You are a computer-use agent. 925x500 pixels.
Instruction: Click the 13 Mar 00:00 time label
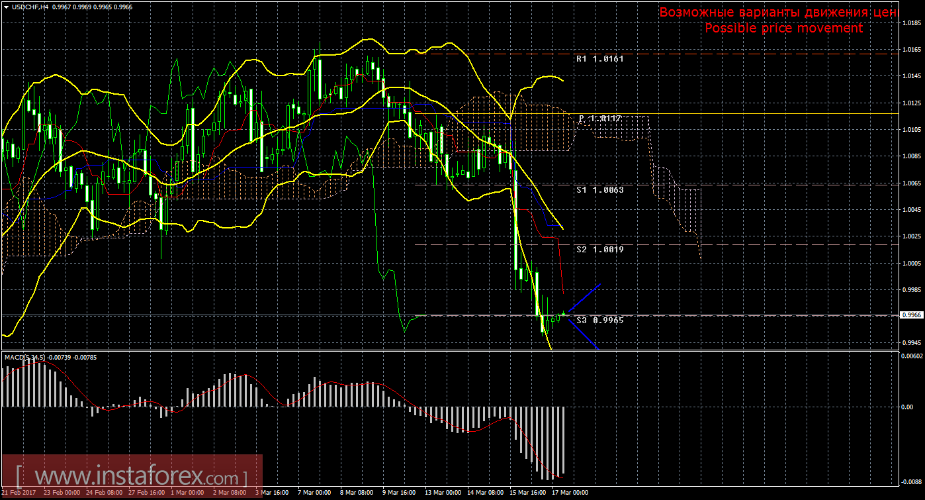click(x=443, y=493)
